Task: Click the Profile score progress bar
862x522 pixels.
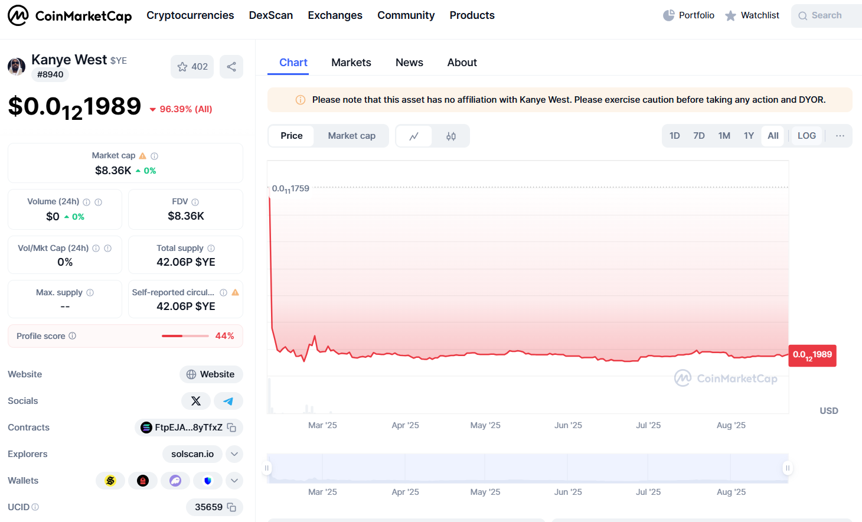Action: point(185,336)
